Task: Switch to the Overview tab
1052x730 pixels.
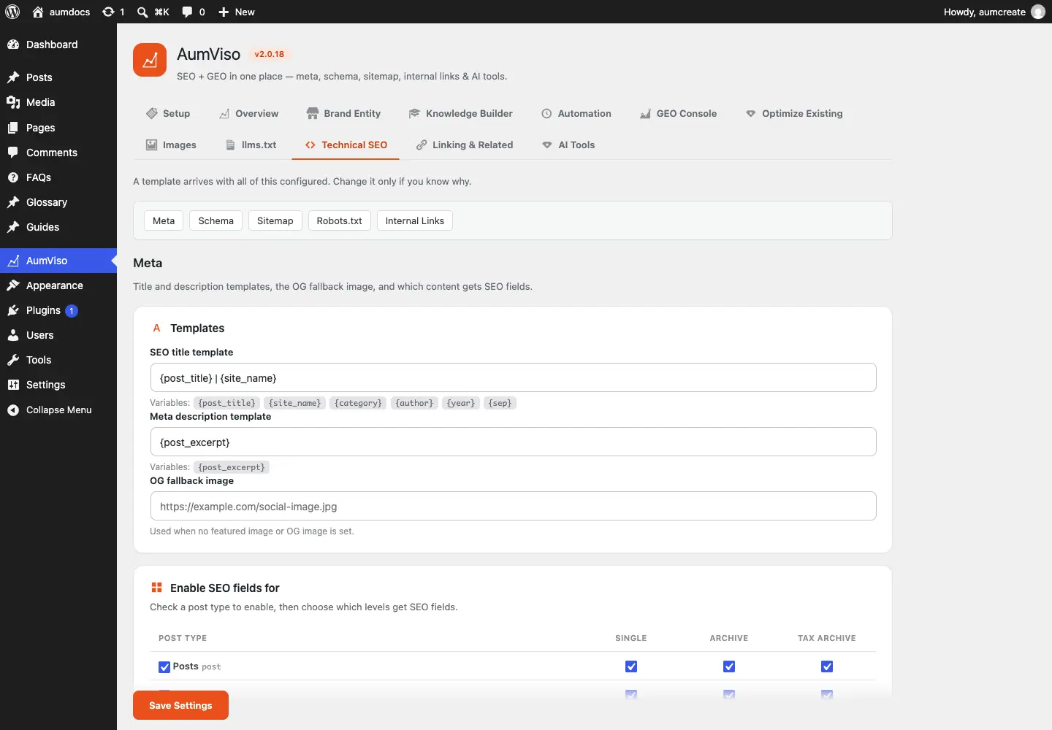Action: click(248, 113)
